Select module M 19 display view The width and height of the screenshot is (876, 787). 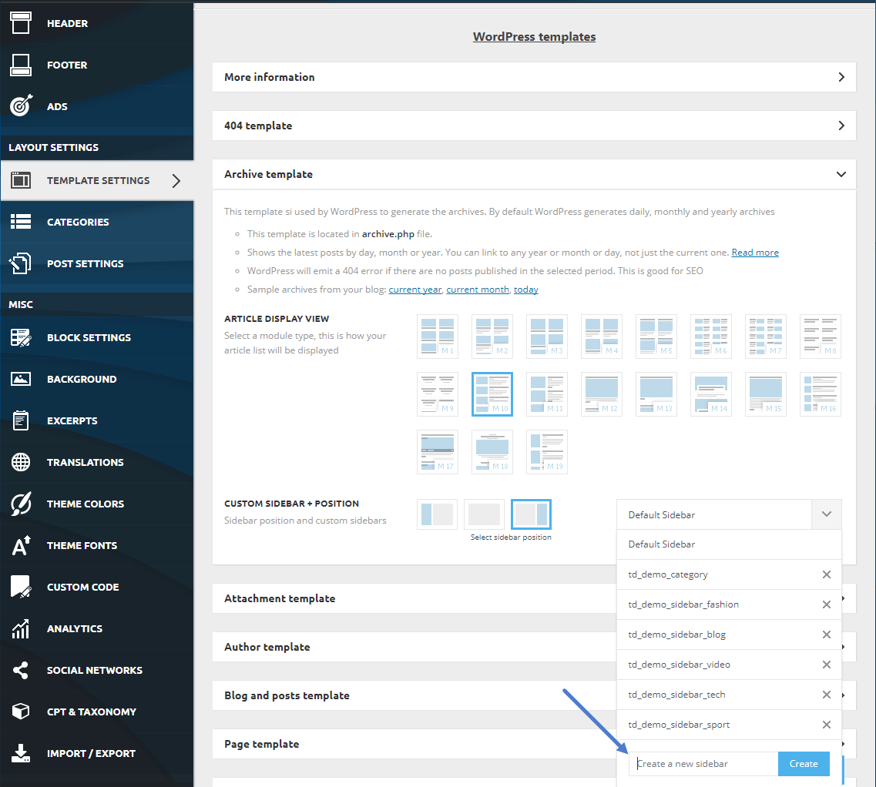pyautogui.click(x=547, y=452)
